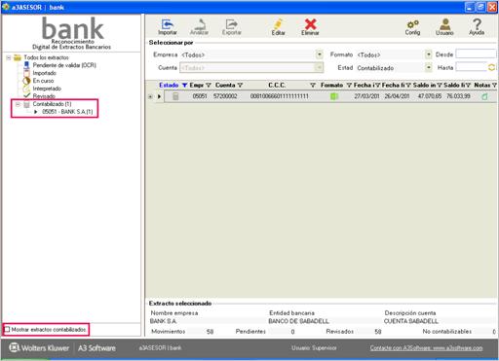
Task: Expand the extract row plus sign
Action: pyautogui.click(x=150, y=96)
